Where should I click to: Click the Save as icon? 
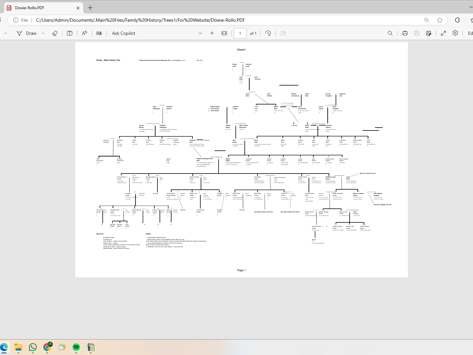[x=429, y=33]
